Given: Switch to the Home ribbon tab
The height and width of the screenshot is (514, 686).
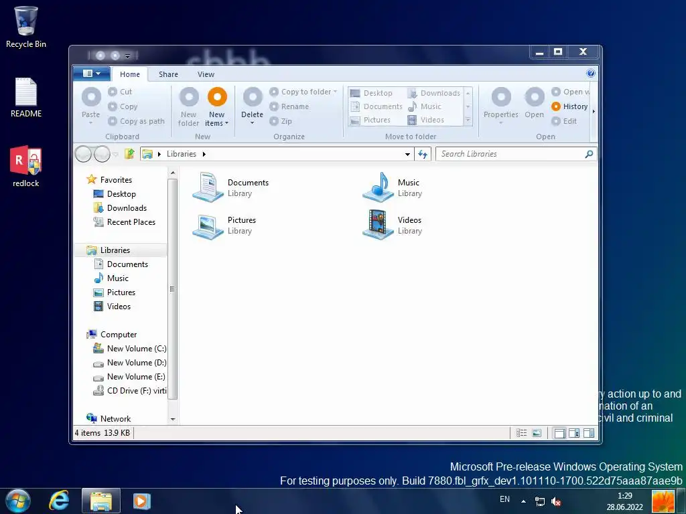Looking at the screenshot, I should coord(130,74).
